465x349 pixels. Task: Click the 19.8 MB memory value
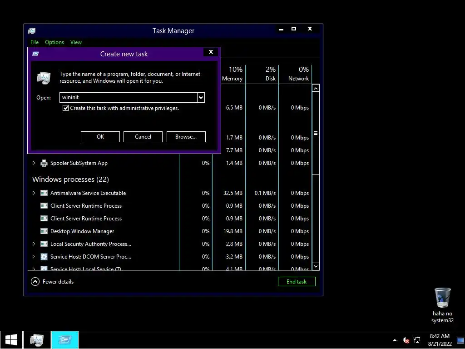click(233, 231)
